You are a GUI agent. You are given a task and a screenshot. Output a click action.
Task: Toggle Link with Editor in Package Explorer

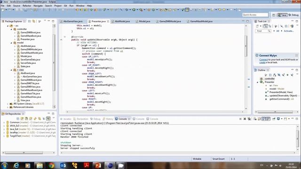[33, 21]
